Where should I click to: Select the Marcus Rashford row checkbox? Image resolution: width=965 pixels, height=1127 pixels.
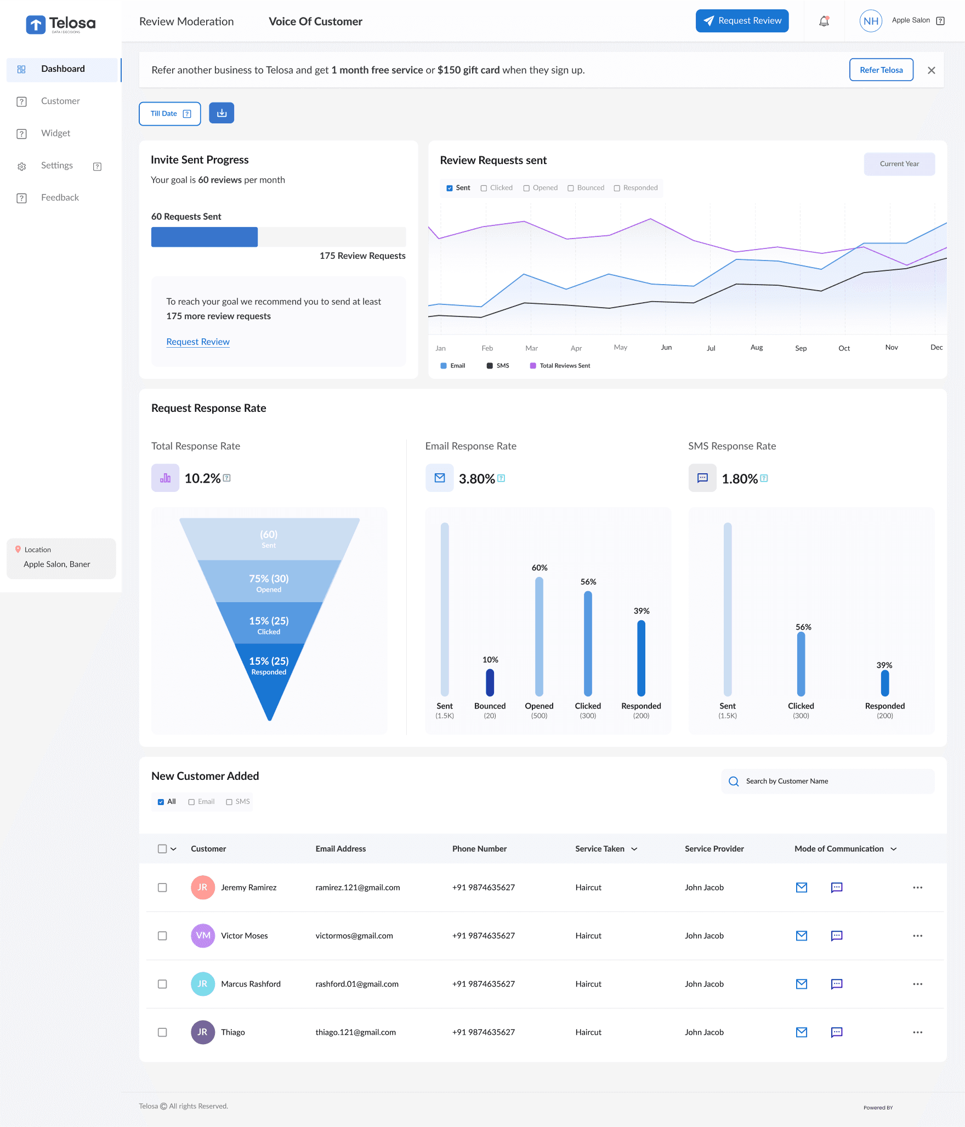tap(162, 984)
